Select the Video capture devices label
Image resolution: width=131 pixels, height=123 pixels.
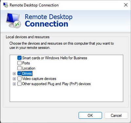pos(39,79)
